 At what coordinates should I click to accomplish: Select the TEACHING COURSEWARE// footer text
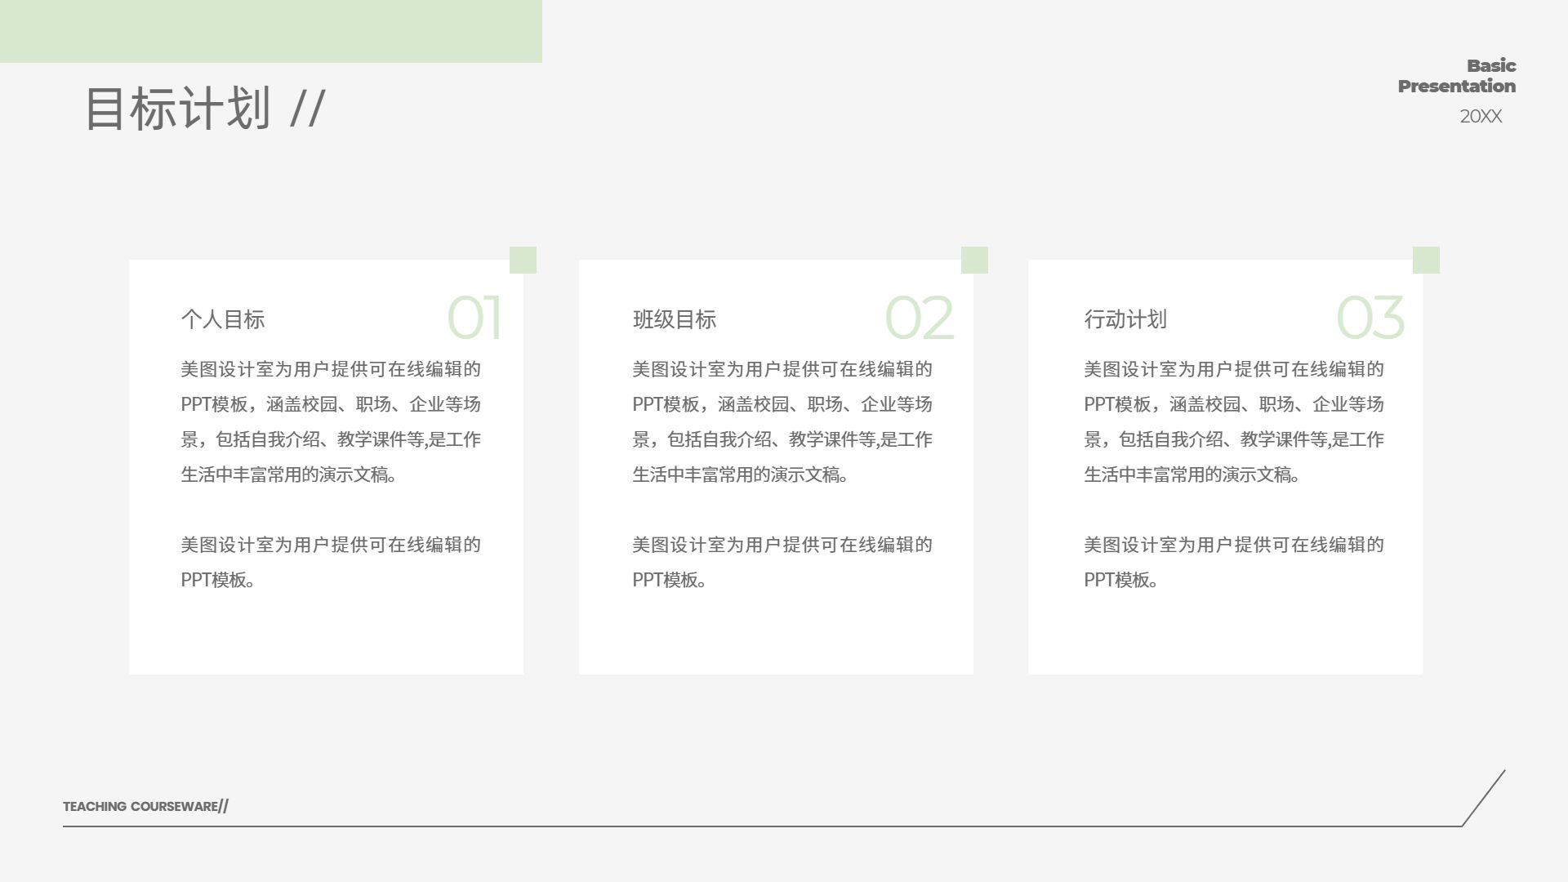[x=146, y=806]
